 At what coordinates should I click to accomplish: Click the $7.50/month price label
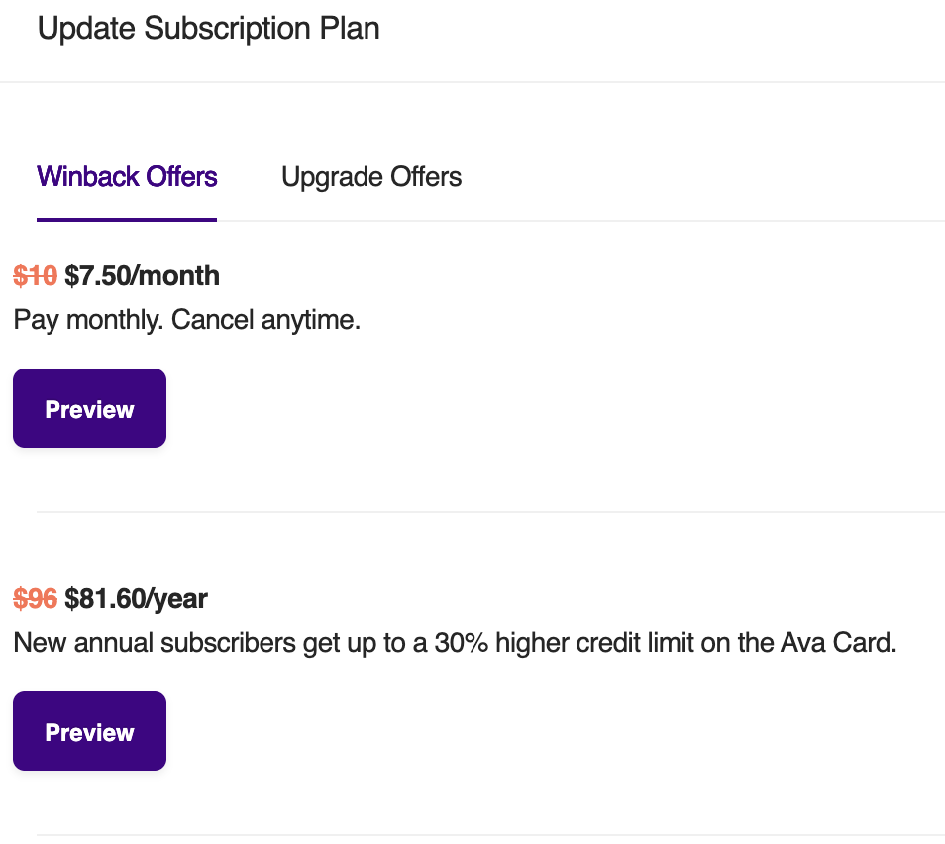tap(142, 275)
